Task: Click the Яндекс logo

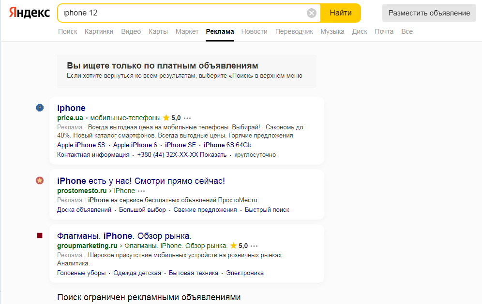Action: point(29,13)
